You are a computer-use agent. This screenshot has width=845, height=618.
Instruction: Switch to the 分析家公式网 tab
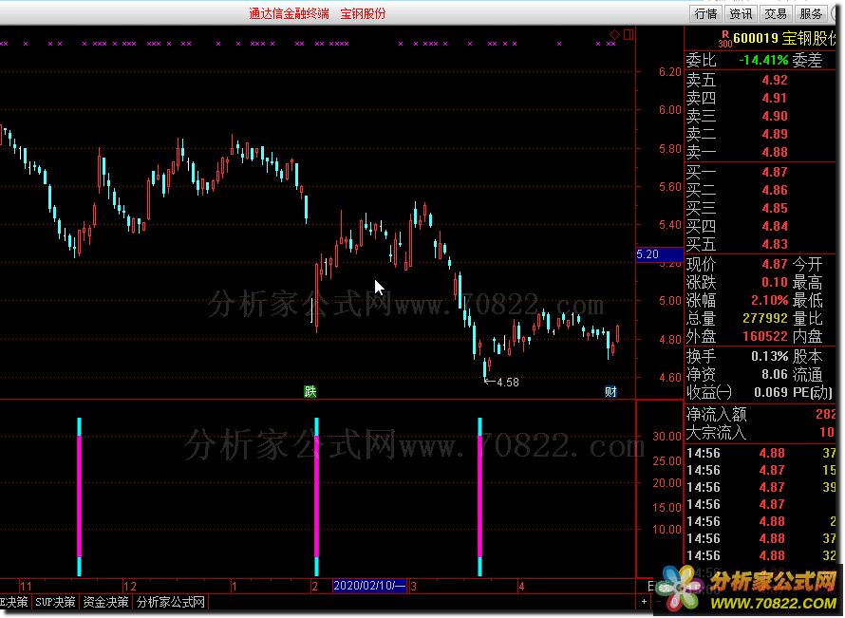click(x=170, y=602)
